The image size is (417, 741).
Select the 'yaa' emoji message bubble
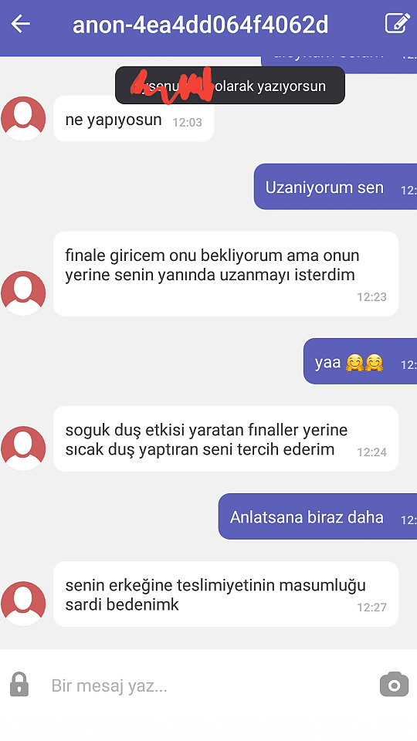click(360, 361)
